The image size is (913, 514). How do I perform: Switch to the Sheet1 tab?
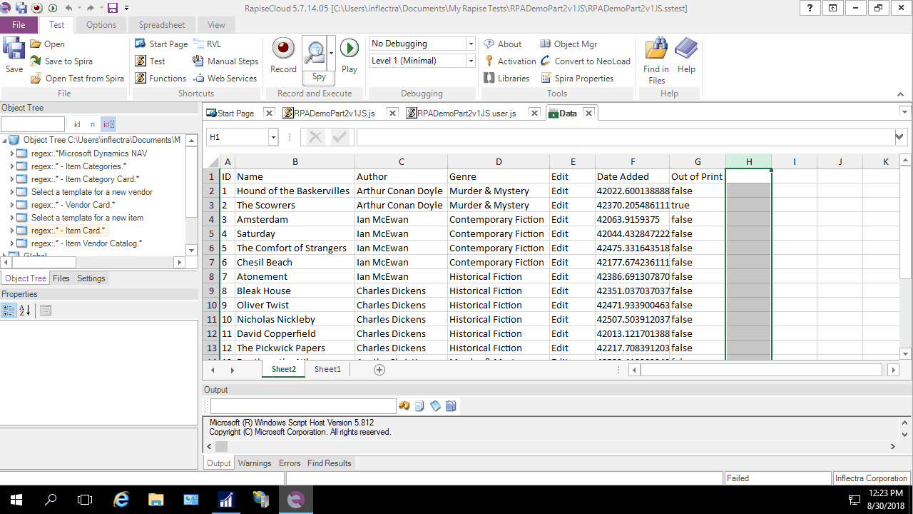pyautogui.click(x=327, y=369)
